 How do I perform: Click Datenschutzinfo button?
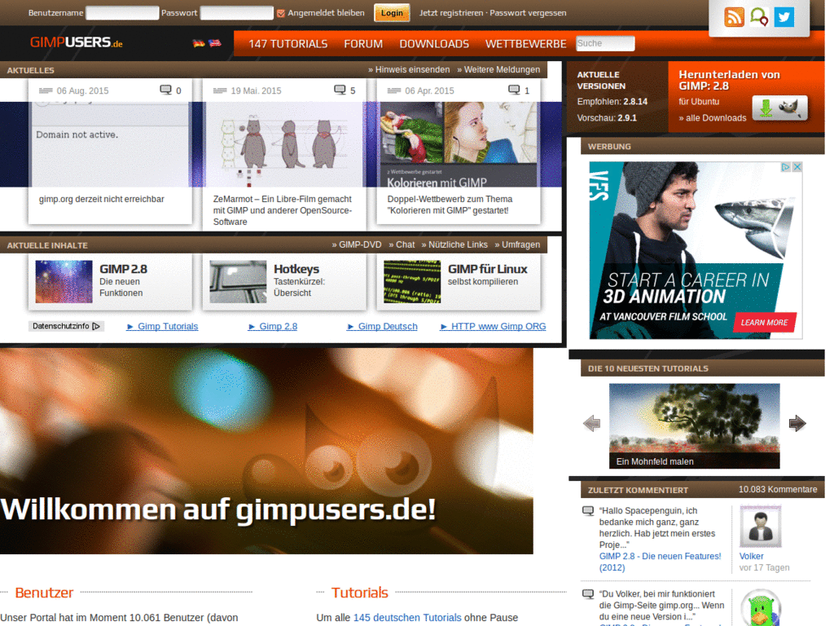click(x=67, y=326)
